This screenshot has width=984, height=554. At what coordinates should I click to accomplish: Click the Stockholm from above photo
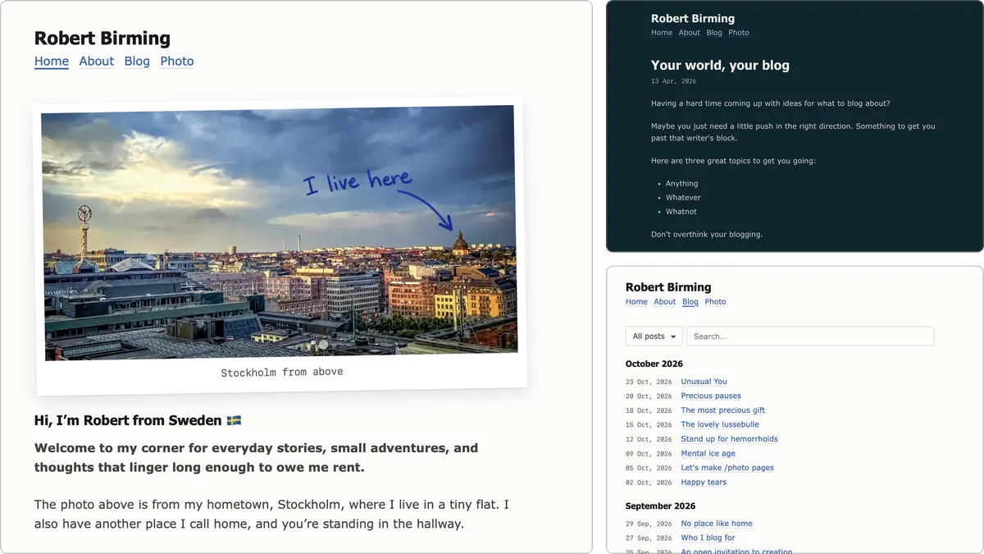(280, 233)
